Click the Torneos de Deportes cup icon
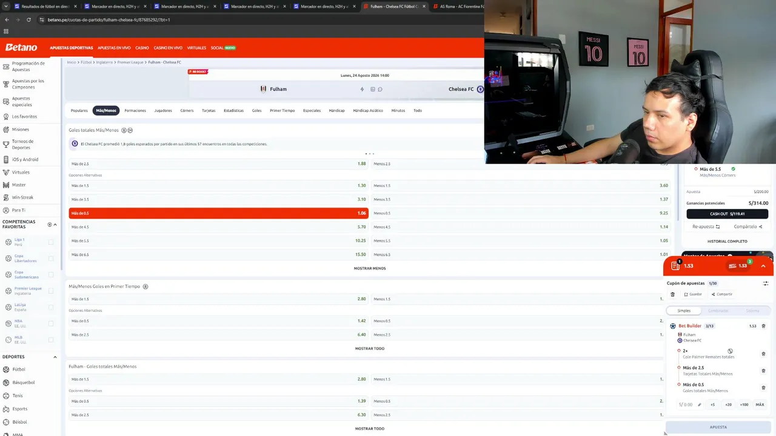The width and height of the screenshot is (776, 436). coord(5,144)
